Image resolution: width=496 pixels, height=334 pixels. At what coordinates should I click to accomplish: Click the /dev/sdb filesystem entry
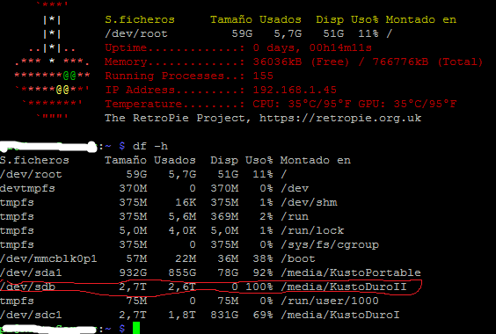[28, 287]
